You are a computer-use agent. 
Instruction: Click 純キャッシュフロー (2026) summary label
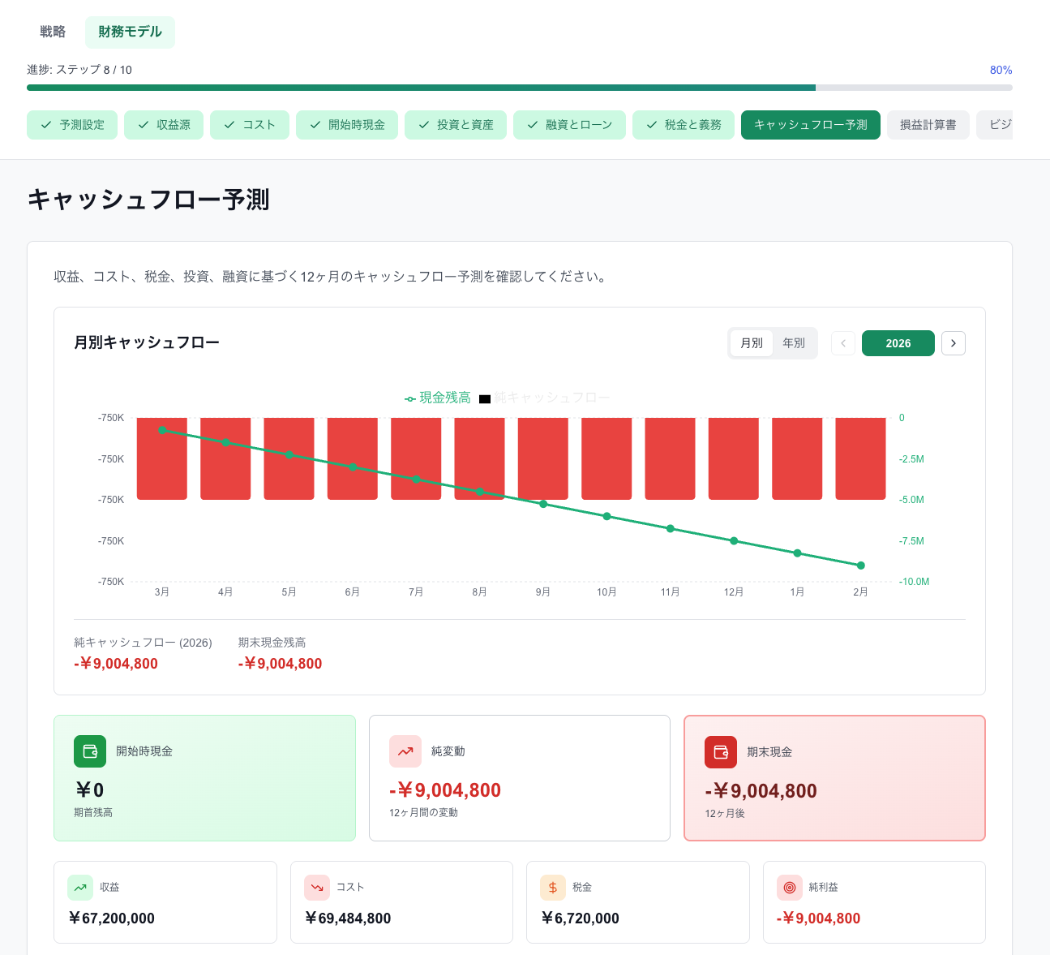click(x=143, y=643)
